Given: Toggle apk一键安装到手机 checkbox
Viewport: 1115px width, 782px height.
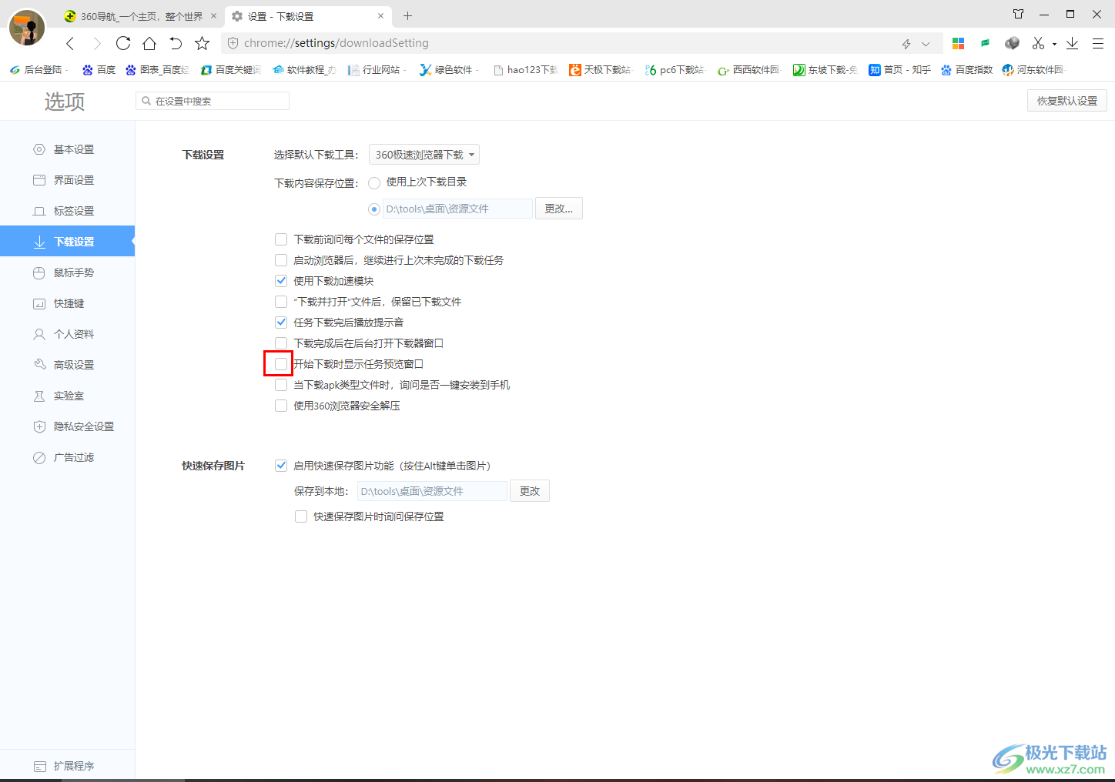Looking at the screenshot, I should coord(281,385).
